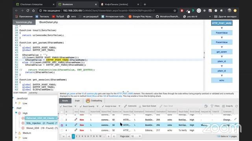252x141 pixels.
Task: Switch to the \common.php file tab
Action: coord(24,22)
